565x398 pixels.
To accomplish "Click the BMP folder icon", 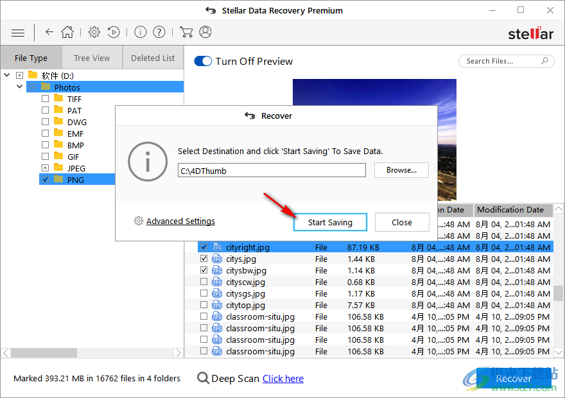I will (x=58, y=144).
